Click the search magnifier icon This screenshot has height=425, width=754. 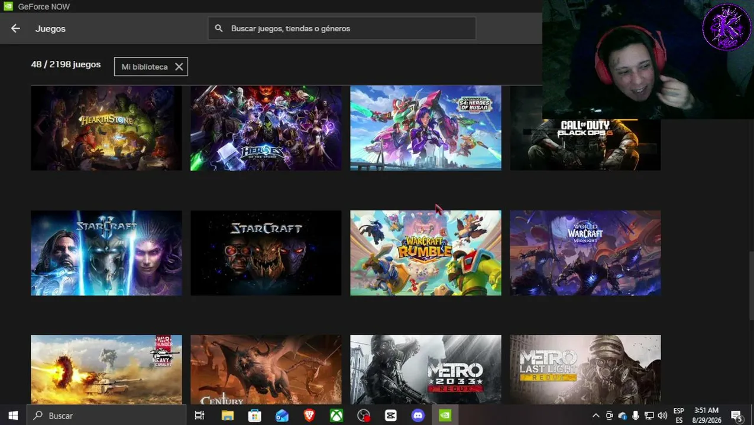coord(219,28)
